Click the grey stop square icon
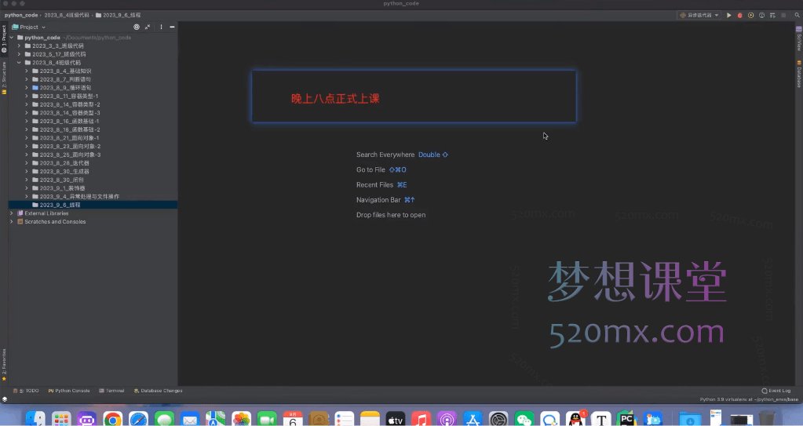This screenshot has width=803, height=426. click(x=783, y=16)
